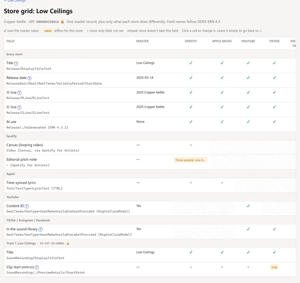
Task: Set Spotify Clip start via its plus sign
Action: (191, 267)
